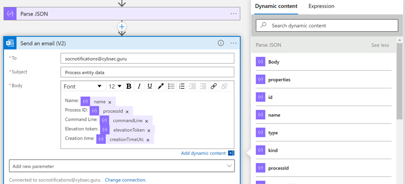
Task: Insert a new step with the plus button
Action: point(122,27)
